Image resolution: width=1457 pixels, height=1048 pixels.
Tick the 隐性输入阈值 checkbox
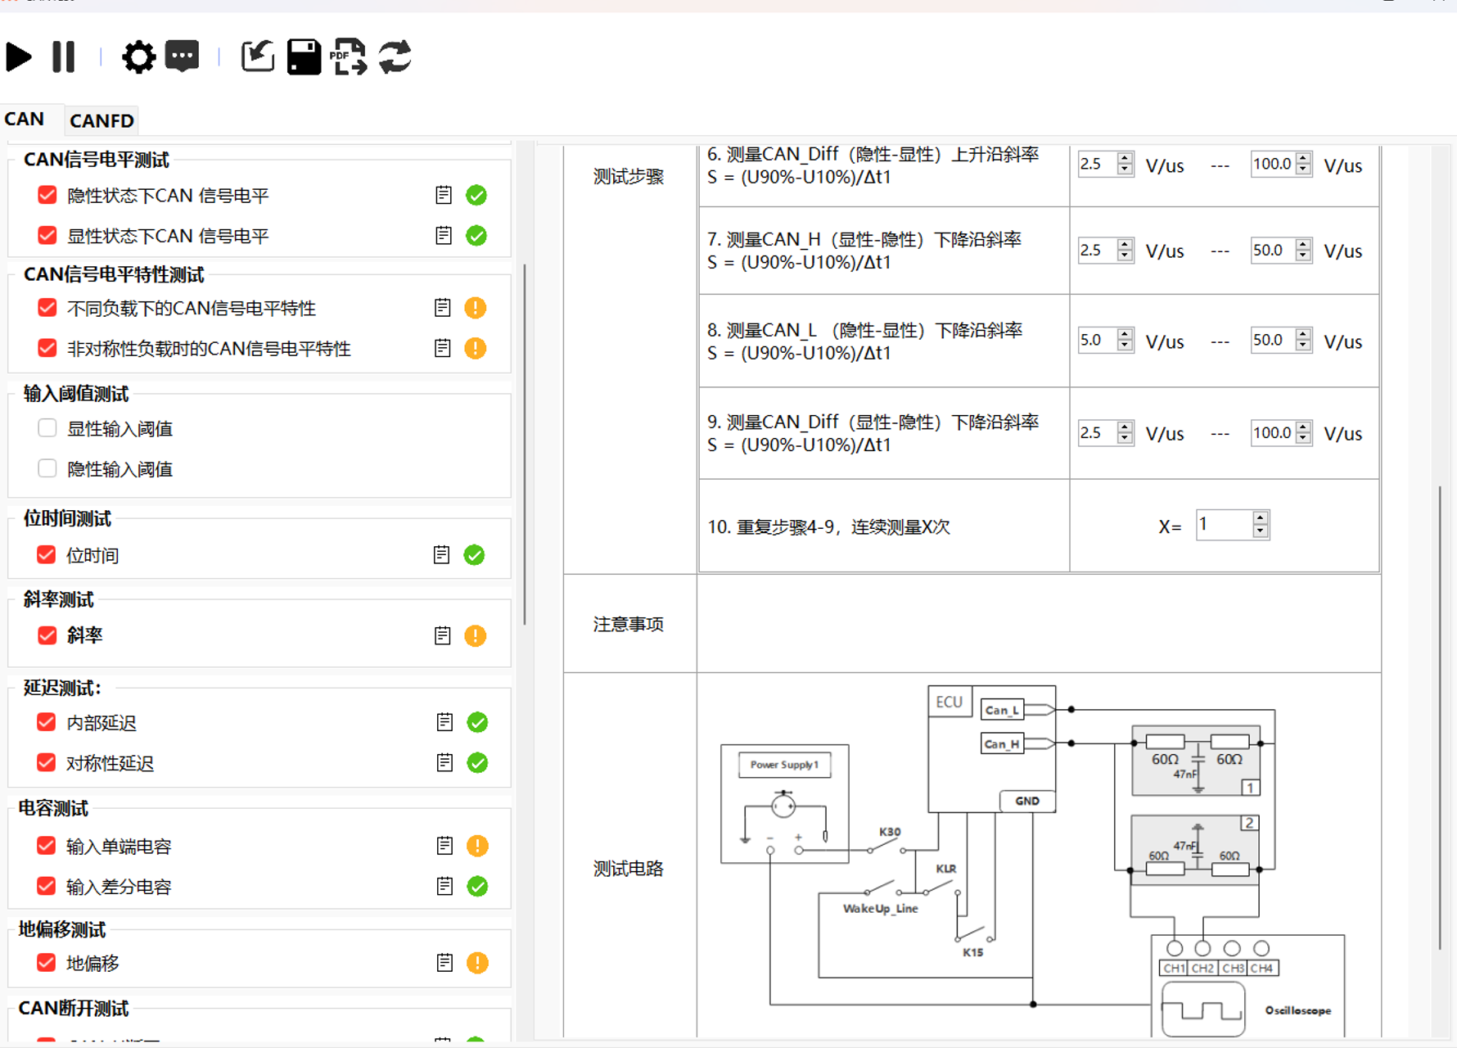click(x=47, y=468)
